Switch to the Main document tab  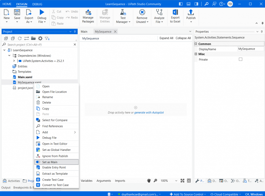[84, 32]
